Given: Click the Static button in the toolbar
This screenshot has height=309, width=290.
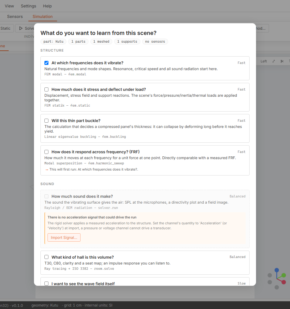Looking at the screenshot, I should coord(6,28).
